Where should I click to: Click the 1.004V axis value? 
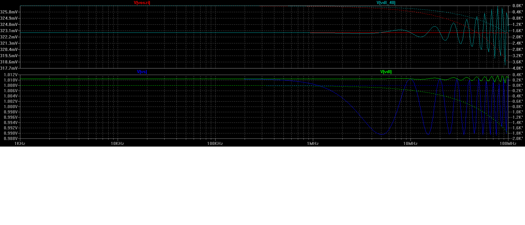[x=11, y=96]
